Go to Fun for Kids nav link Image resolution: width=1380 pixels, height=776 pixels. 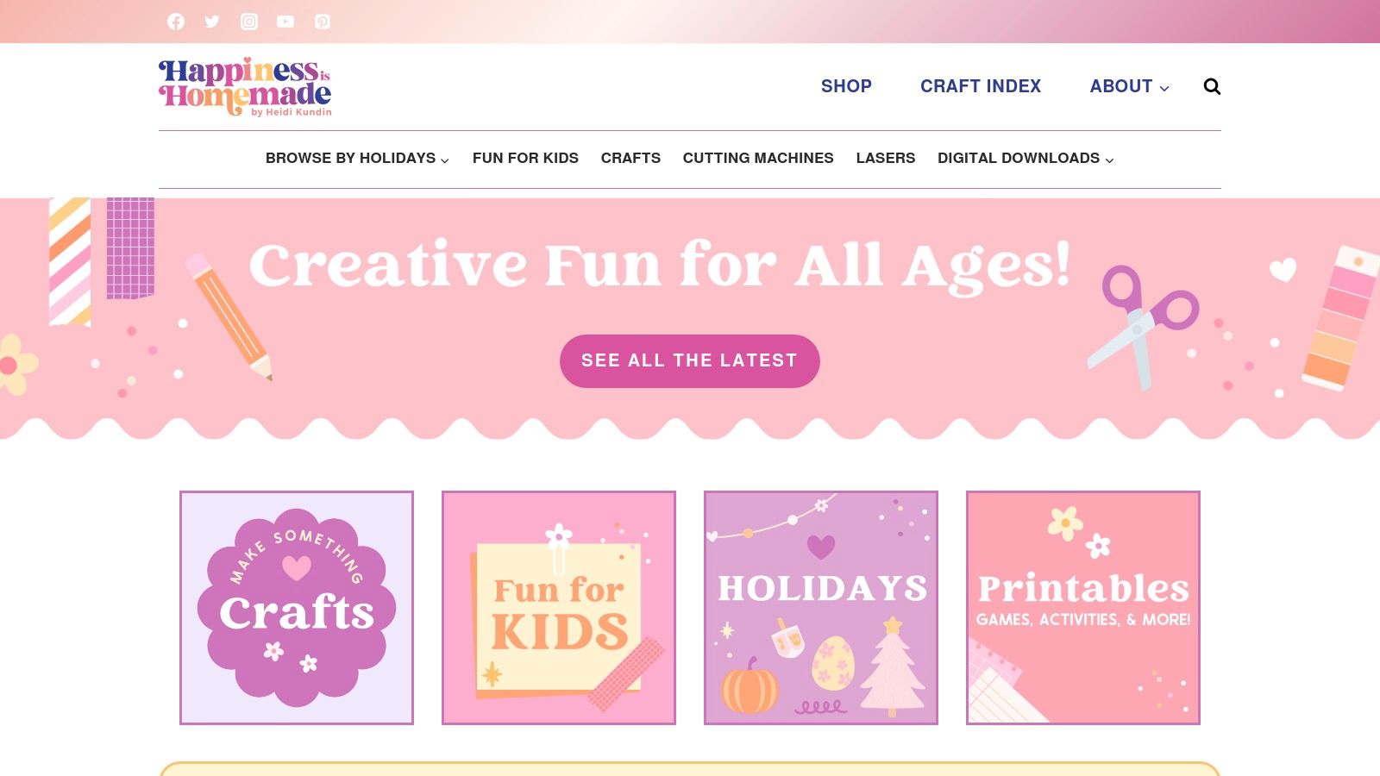tap(525, 159)
